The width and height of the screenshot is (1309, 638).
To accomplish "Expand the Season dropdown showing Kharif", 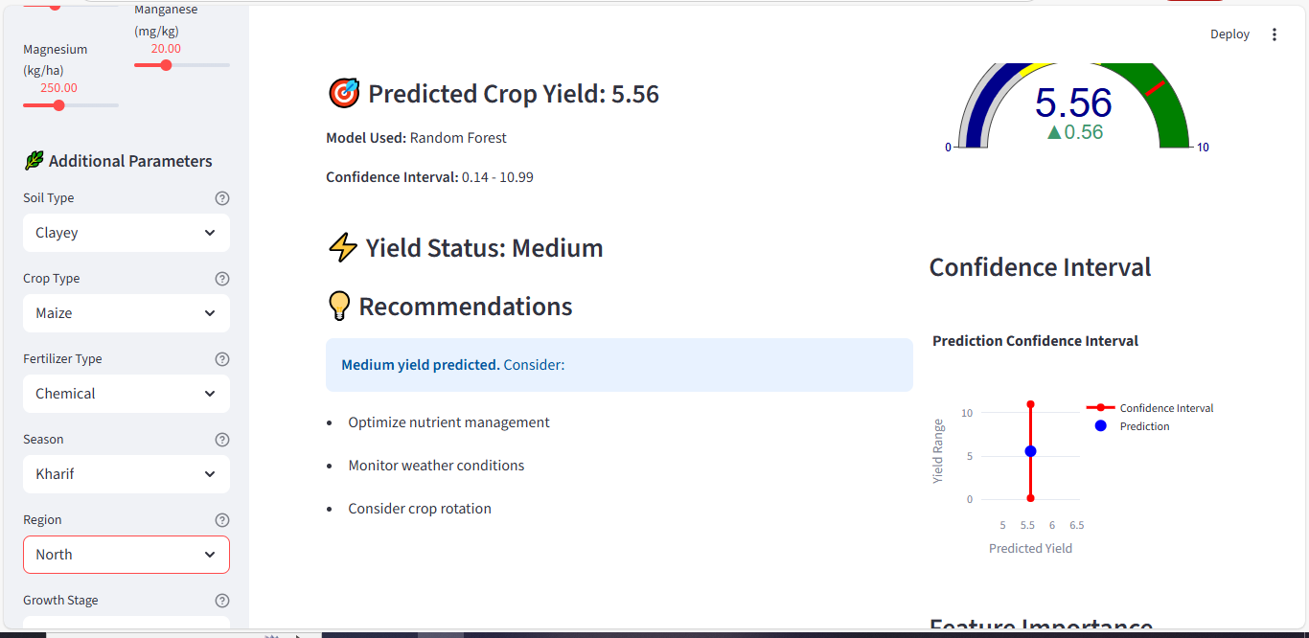I will pyautogui.click(x=126, y=474).
